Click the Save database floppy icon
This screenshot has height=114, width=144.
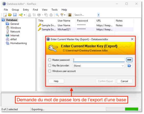pyautogui.click(x=15, y=15)
